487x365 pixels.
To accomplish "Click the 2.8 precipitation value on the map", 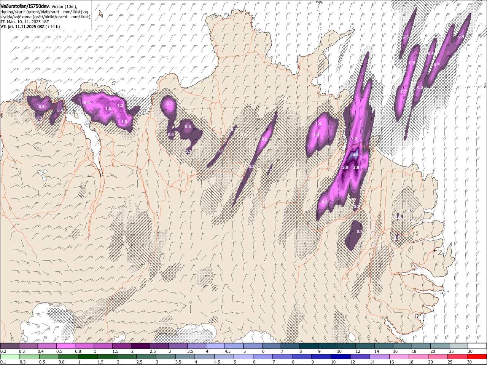I will point(356,167).
